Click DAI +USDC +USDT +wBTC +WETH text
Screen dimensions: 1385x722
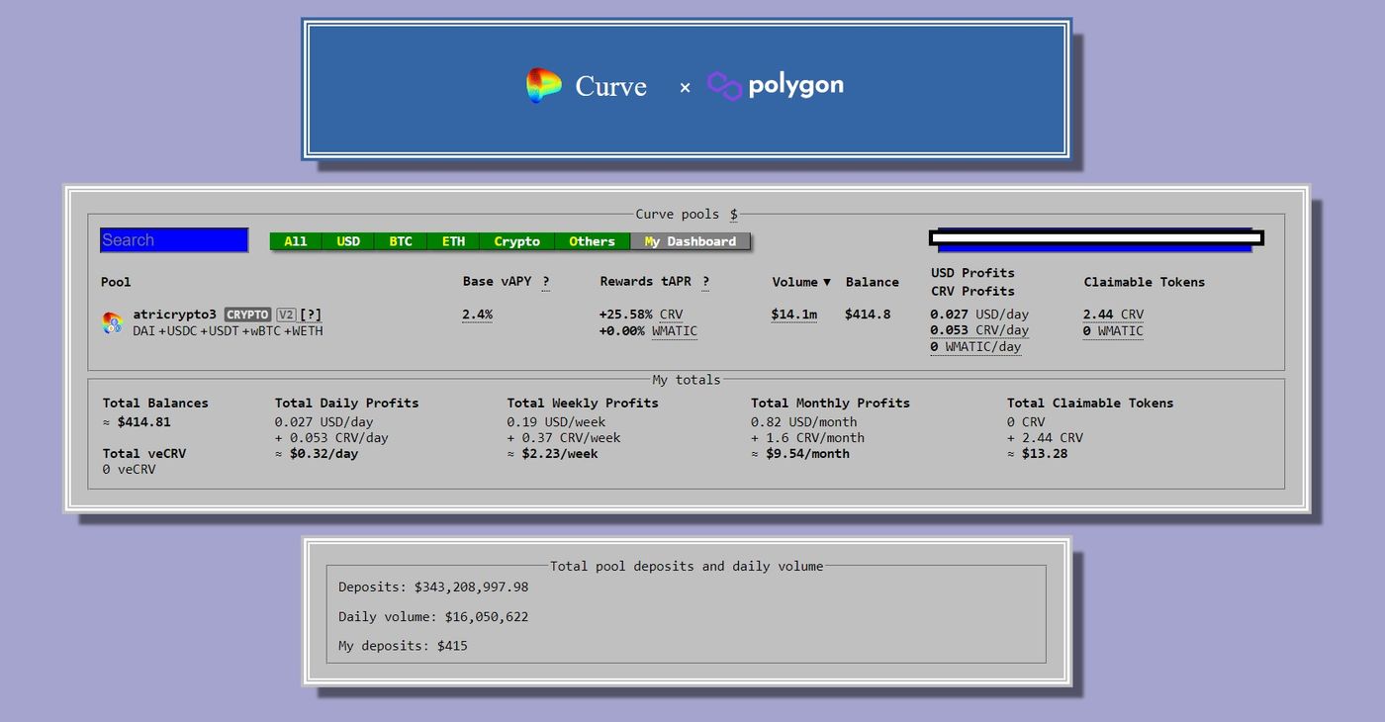228,331
